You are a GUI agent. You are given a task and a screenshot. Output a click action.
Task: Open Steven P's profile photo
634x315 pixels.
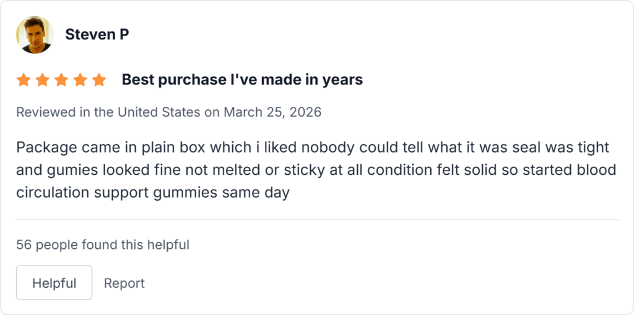[34, 35]
